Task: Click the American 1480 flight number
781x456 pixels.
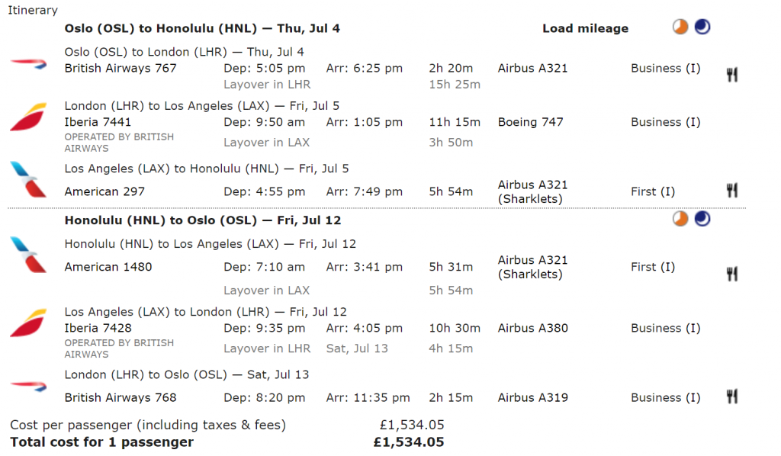Action: pos(108,267)
